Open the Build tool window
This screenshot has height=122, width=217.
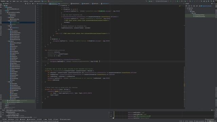tap(50, 119)
